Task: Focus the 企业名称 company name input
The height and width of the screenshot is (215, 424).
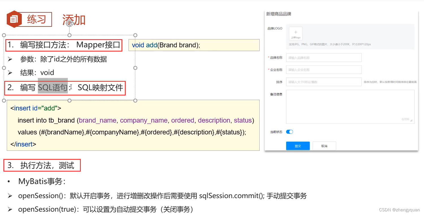Action: click(x=324, y=70)
